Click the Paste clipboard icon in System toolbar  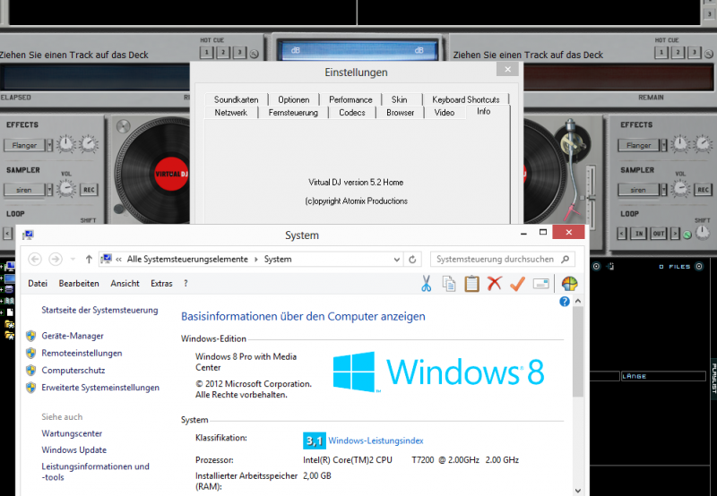[471, 284]
